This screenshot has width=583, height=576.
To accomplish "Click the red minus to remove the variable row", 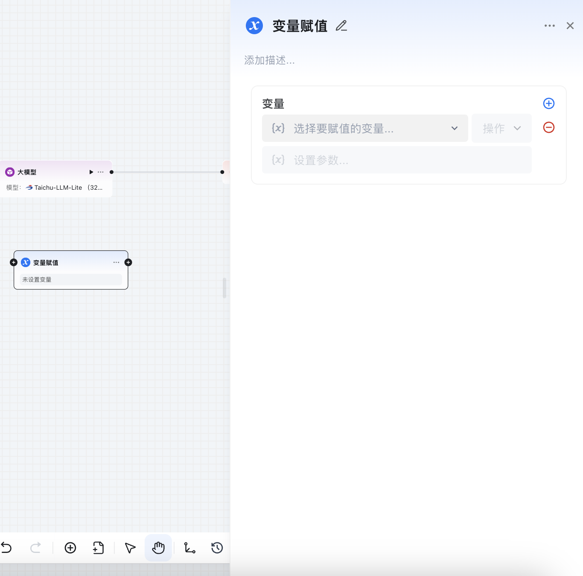I will click(548, 127).
